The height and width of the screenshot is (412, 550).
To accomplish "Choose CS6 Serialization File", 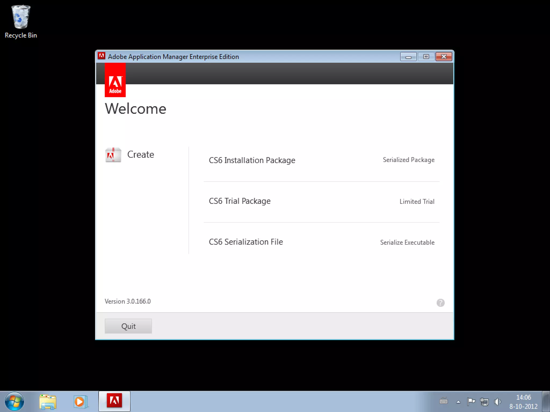I will click(246, 242).
